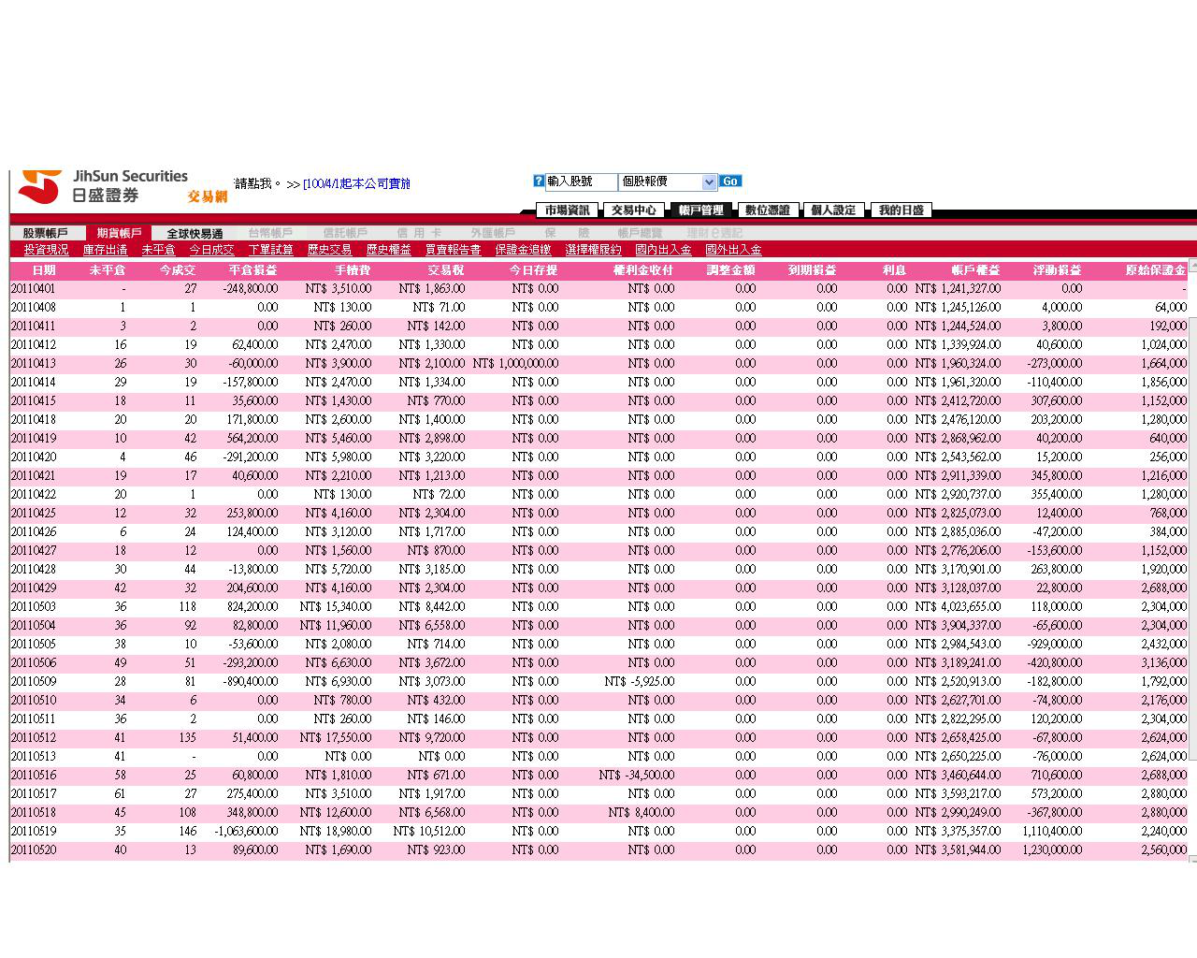Click the NT$ -34,500.00 premium cell
The image size is (1197, 958).
click(637, 776)
